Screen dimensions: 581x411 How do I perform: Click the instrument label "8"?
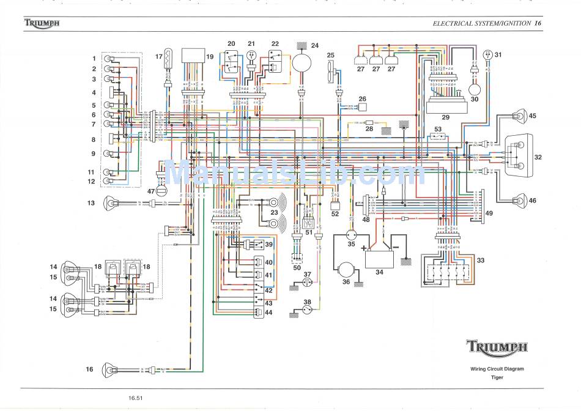pos(94,139)
